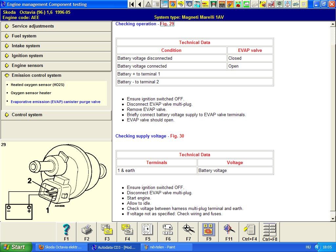Click the 'Battery voltage connected' table cell
Image resolution: width=336 pixels, height=252 pixels.
[171, 66]
